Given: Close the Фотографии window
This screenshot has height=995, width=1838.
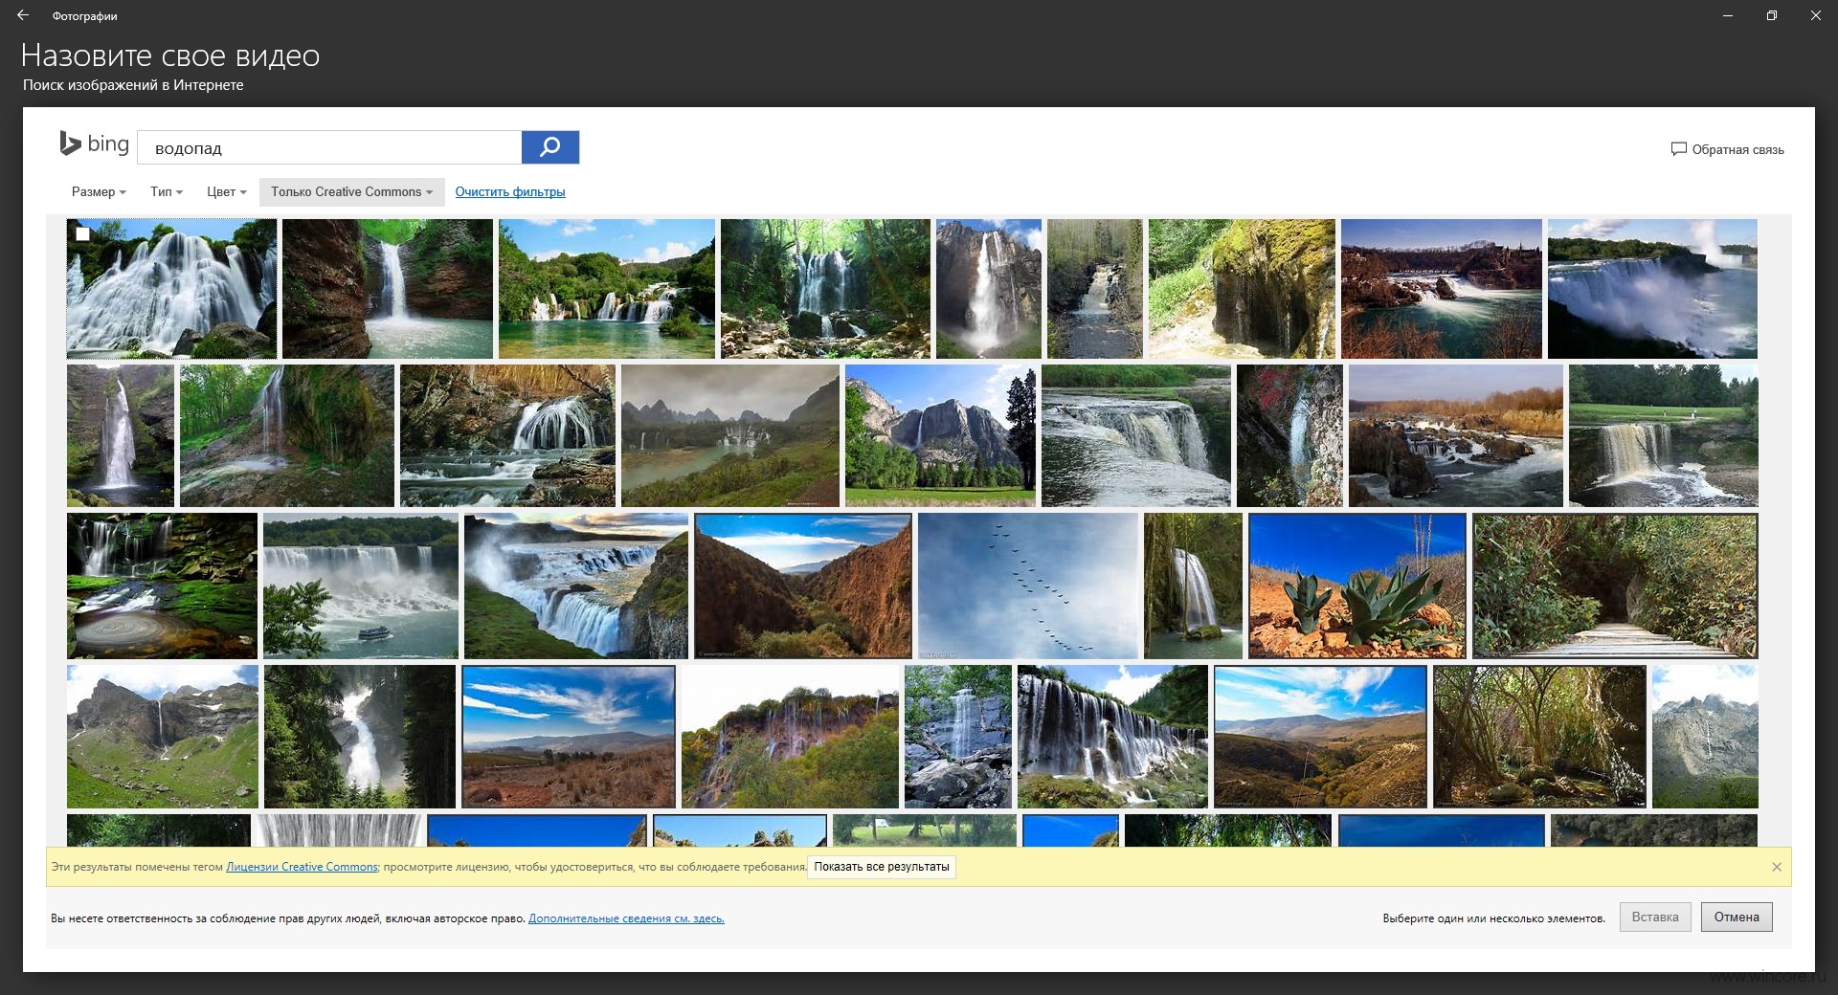Looking at the screenshot, I should [1816, 15].
